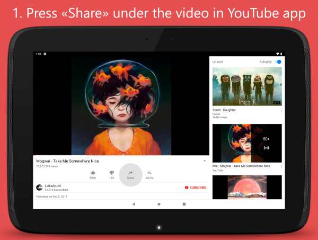Click the 1:55 clock in status bar
318x240 pixels.
pyautogui.click(x=38, y=54)
